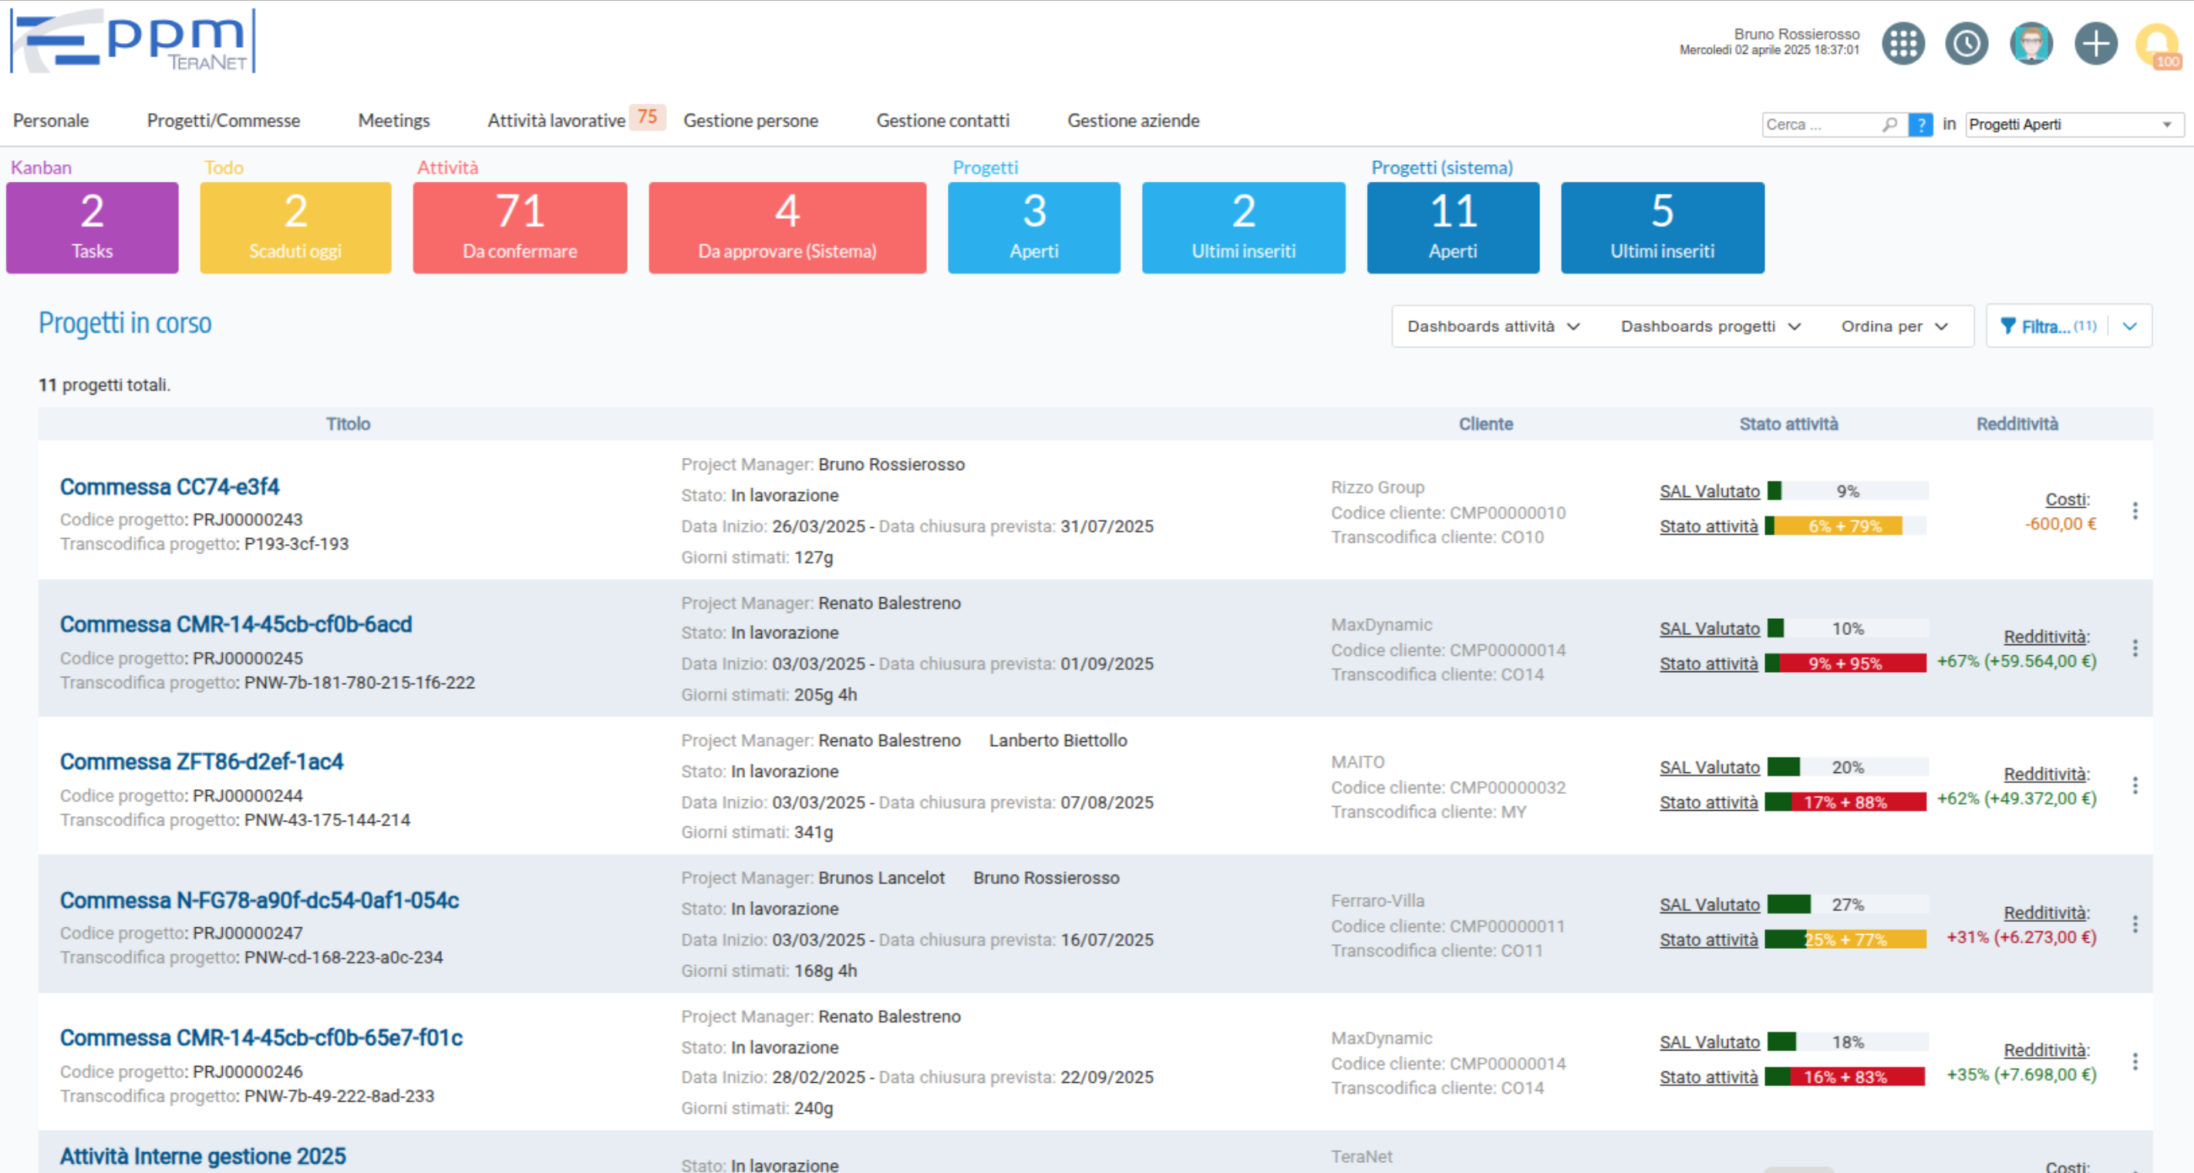The height and width of the screenshot is (1173, 2194).
Task: Click client name Ferraro-Villa
Action: coord(1377,901)
